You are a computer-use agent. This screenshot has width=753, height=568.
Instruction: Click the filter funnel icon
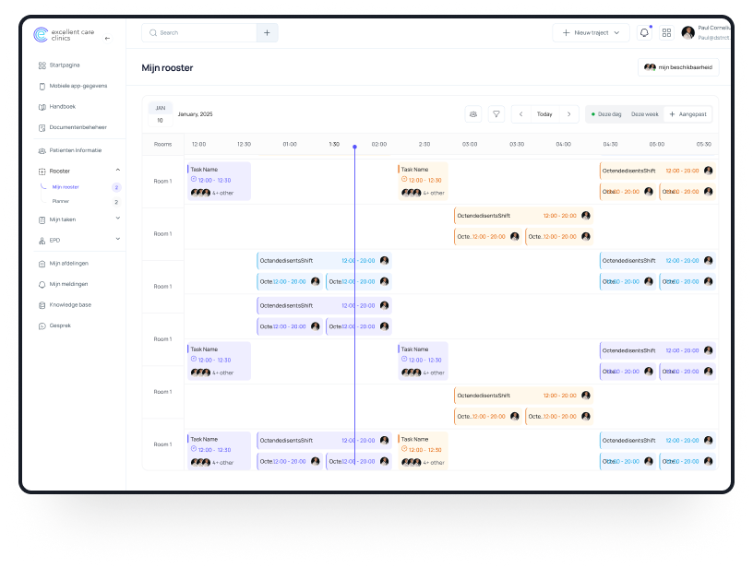pos(496,114)
